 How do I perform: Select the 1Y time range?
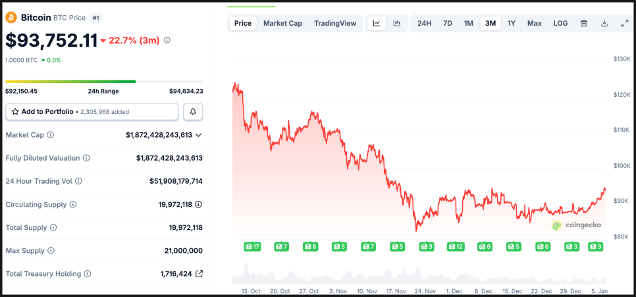(512, 24)
